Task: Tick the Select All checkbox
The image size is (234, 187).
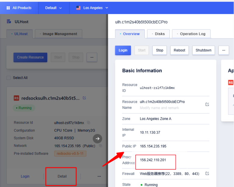Action: pyautogui.click(x=9, y=78)
